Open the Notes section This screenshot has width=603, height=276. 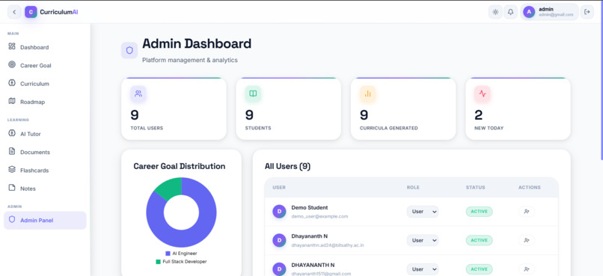pos(45,188)
